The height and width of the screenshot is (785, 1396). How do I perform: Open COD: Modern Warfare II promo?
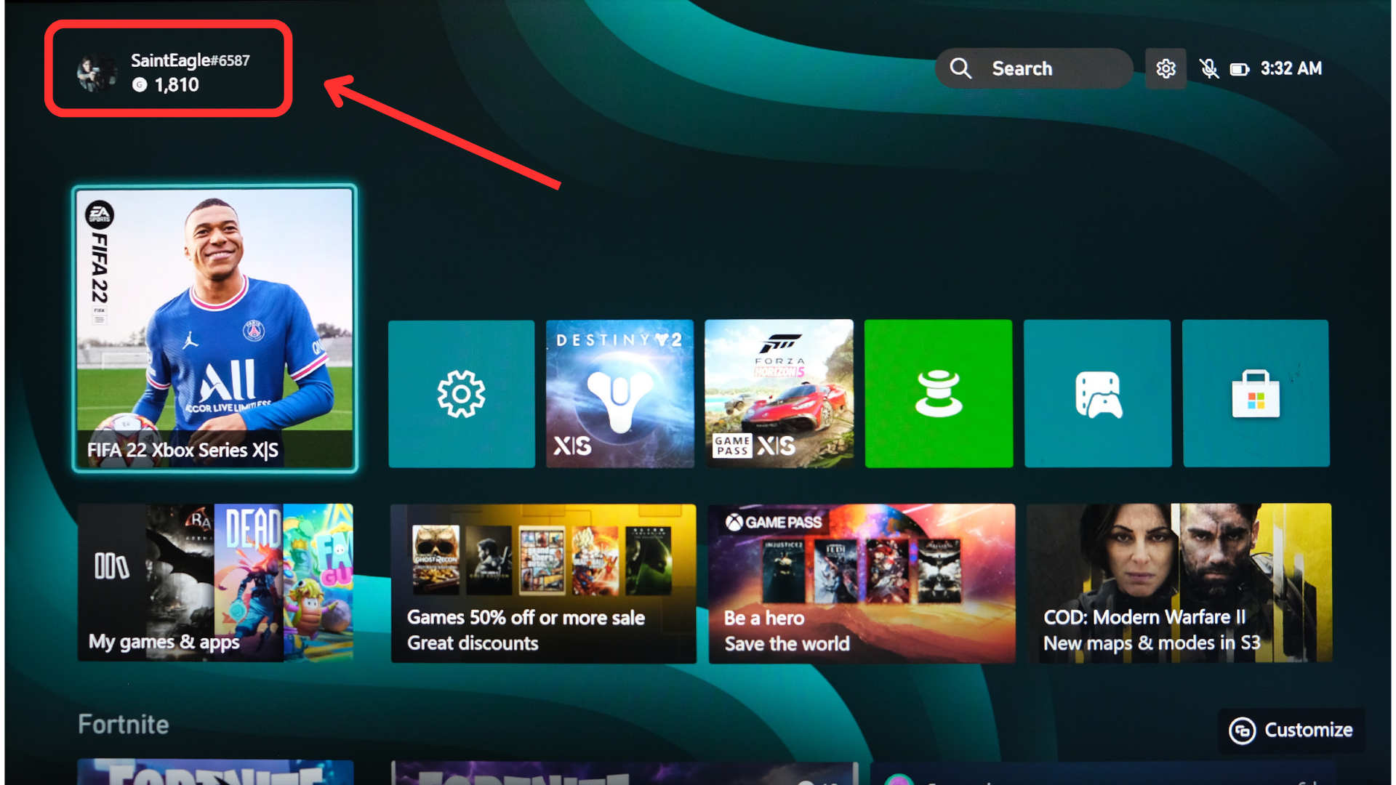click(1179, 583)
